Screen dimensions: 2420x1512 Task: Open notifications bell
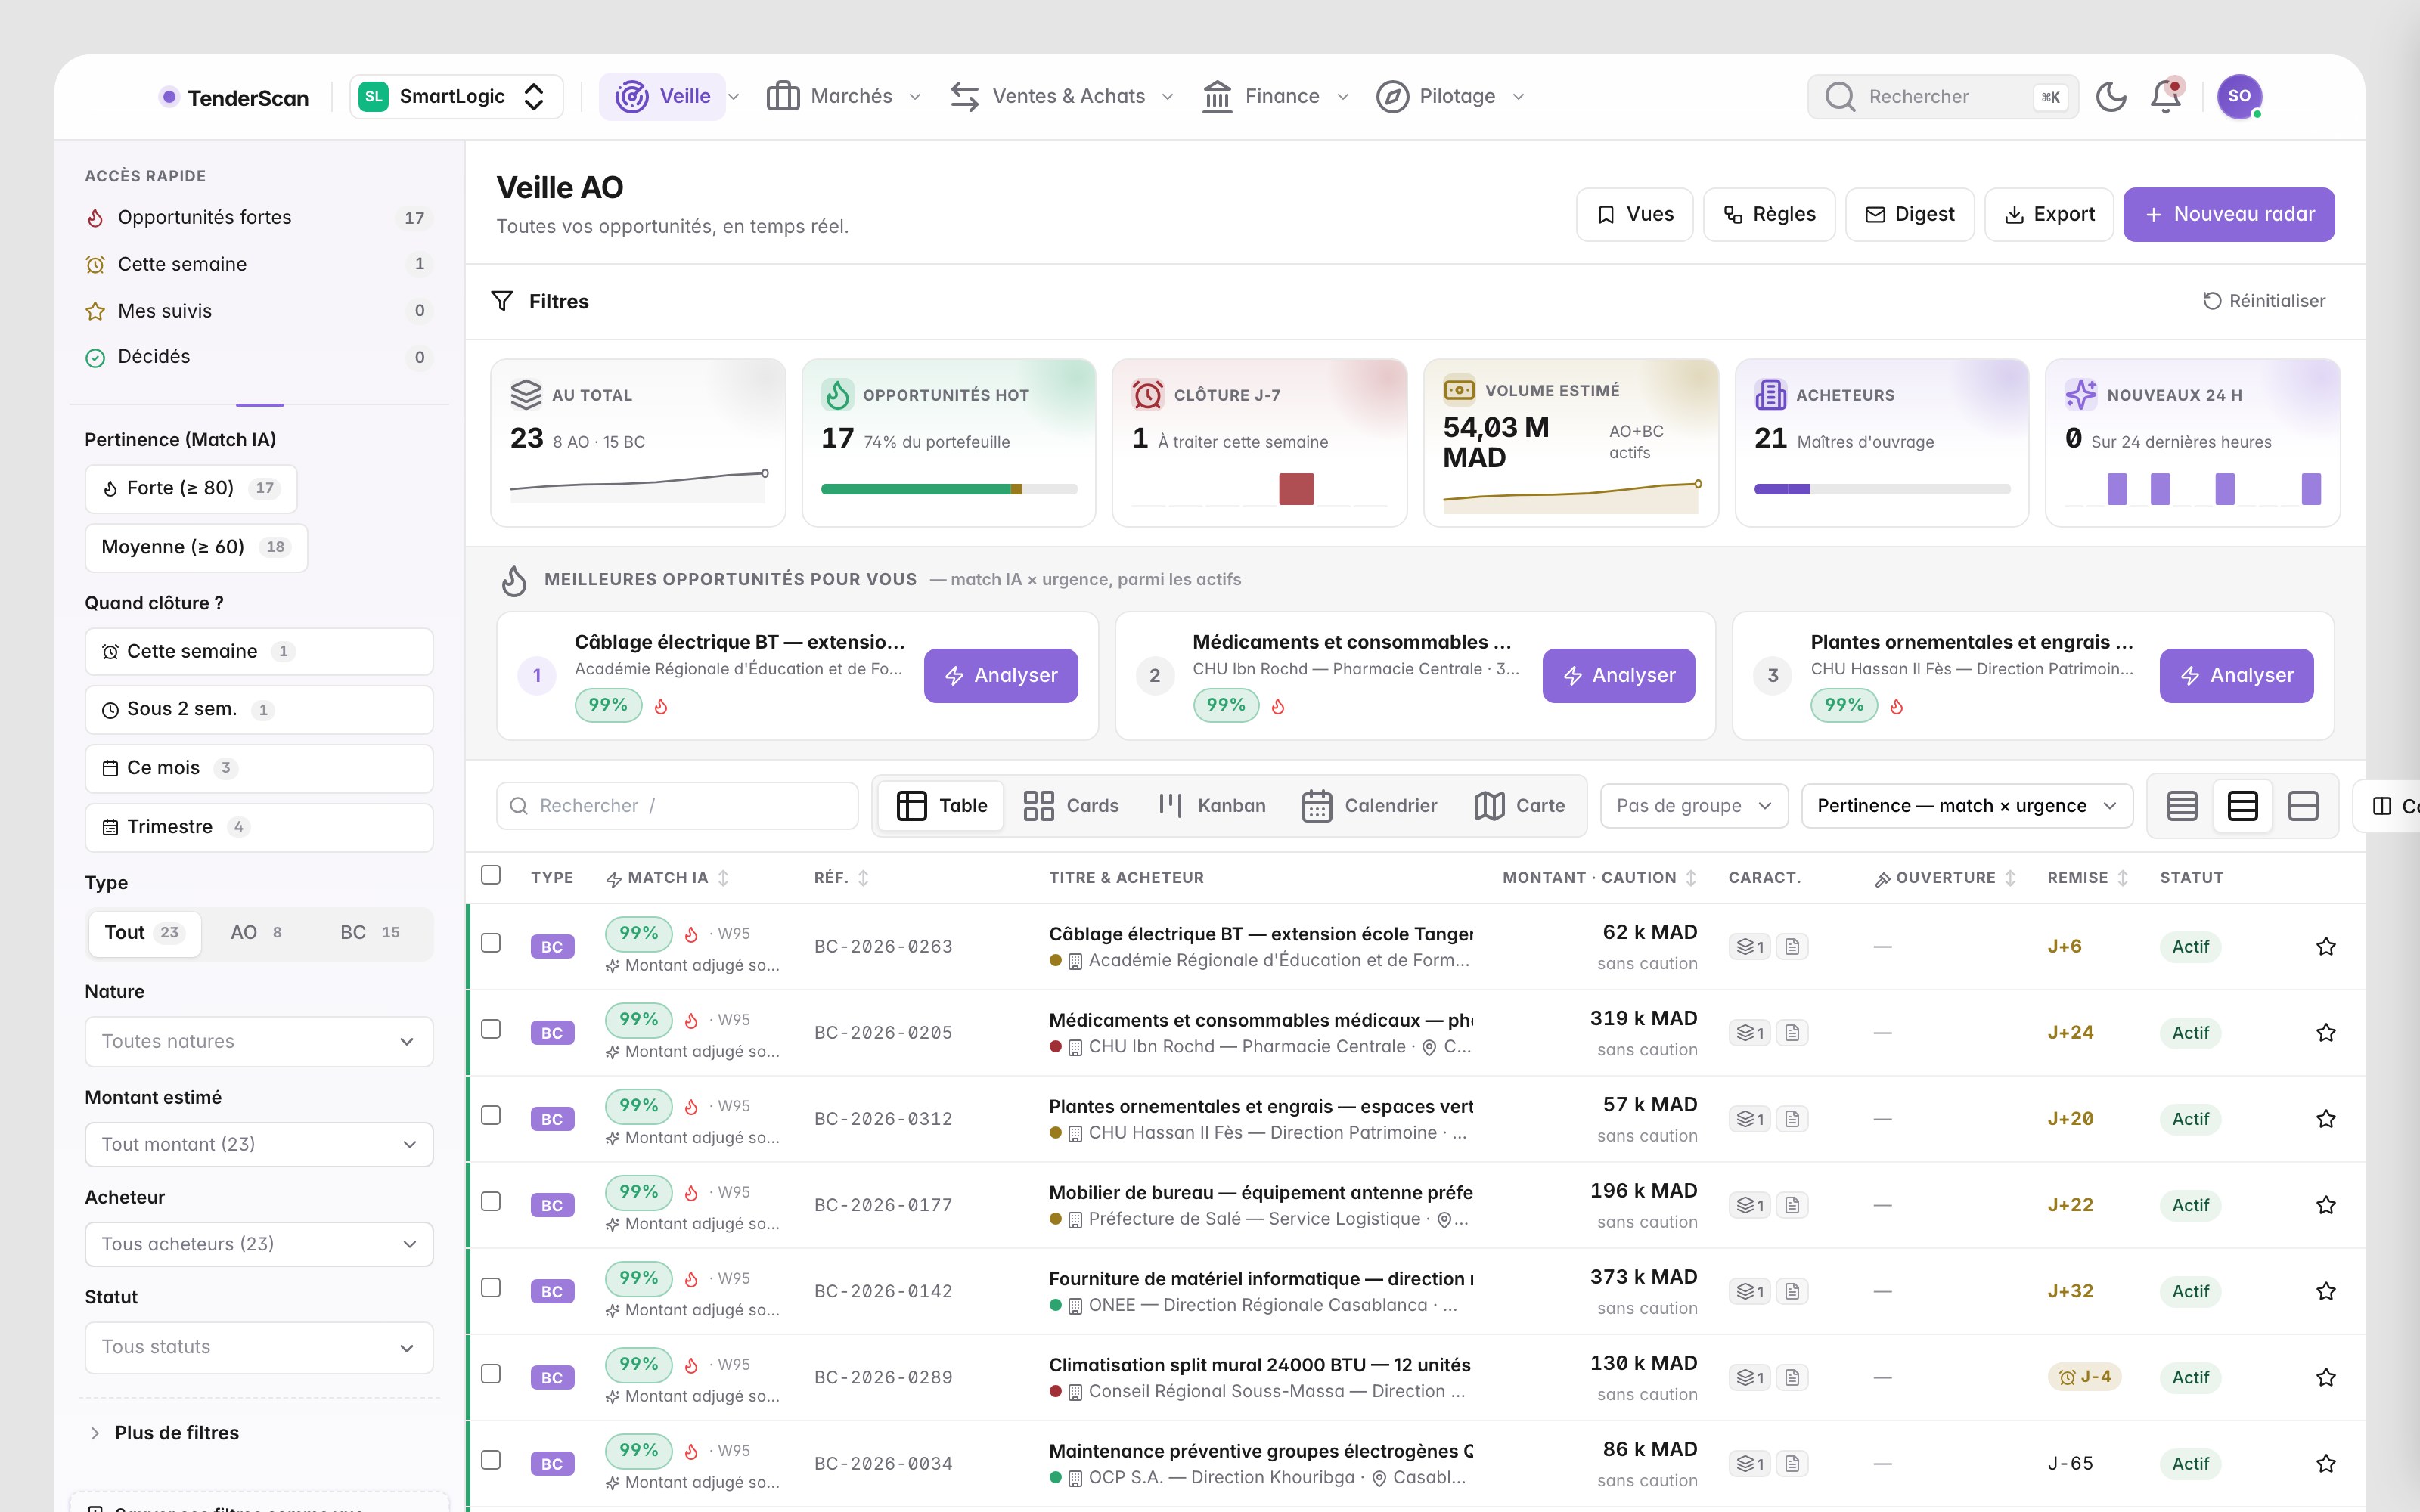pos(2166,97)
